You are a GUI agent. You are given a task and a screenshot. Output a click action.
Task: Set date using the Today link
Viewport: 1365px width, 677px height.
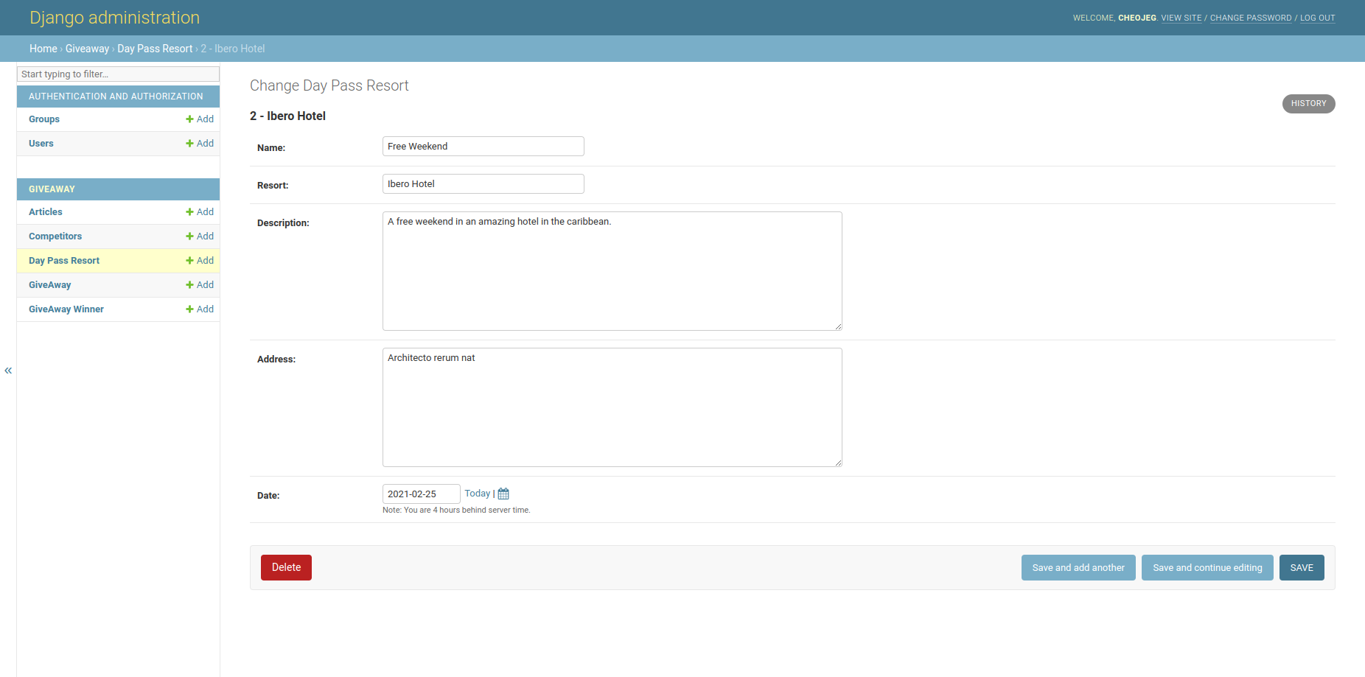[x=477, y=494]
